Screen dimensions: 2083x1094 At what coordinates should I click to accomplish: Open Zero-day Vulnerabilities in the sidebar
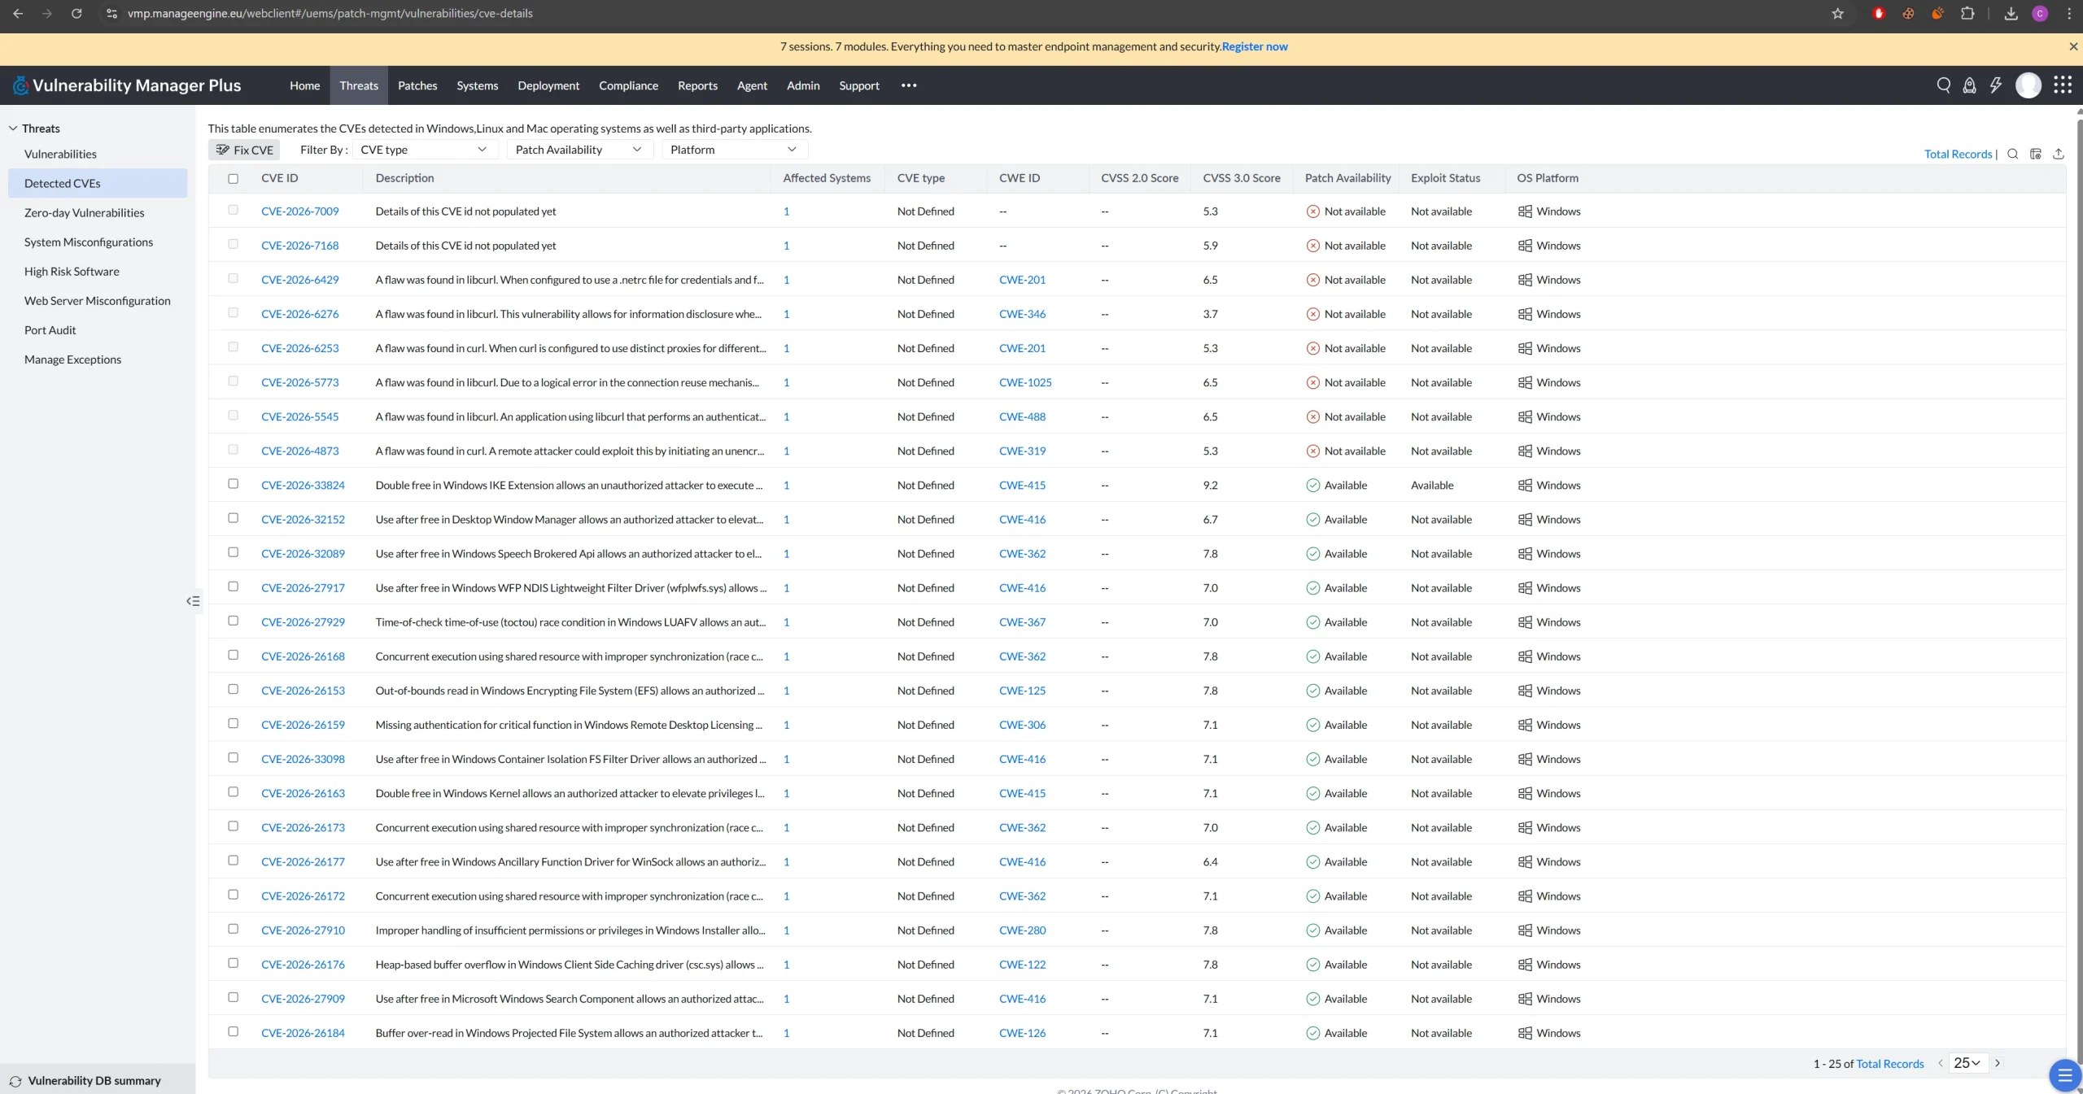click(x=85, y=213)
